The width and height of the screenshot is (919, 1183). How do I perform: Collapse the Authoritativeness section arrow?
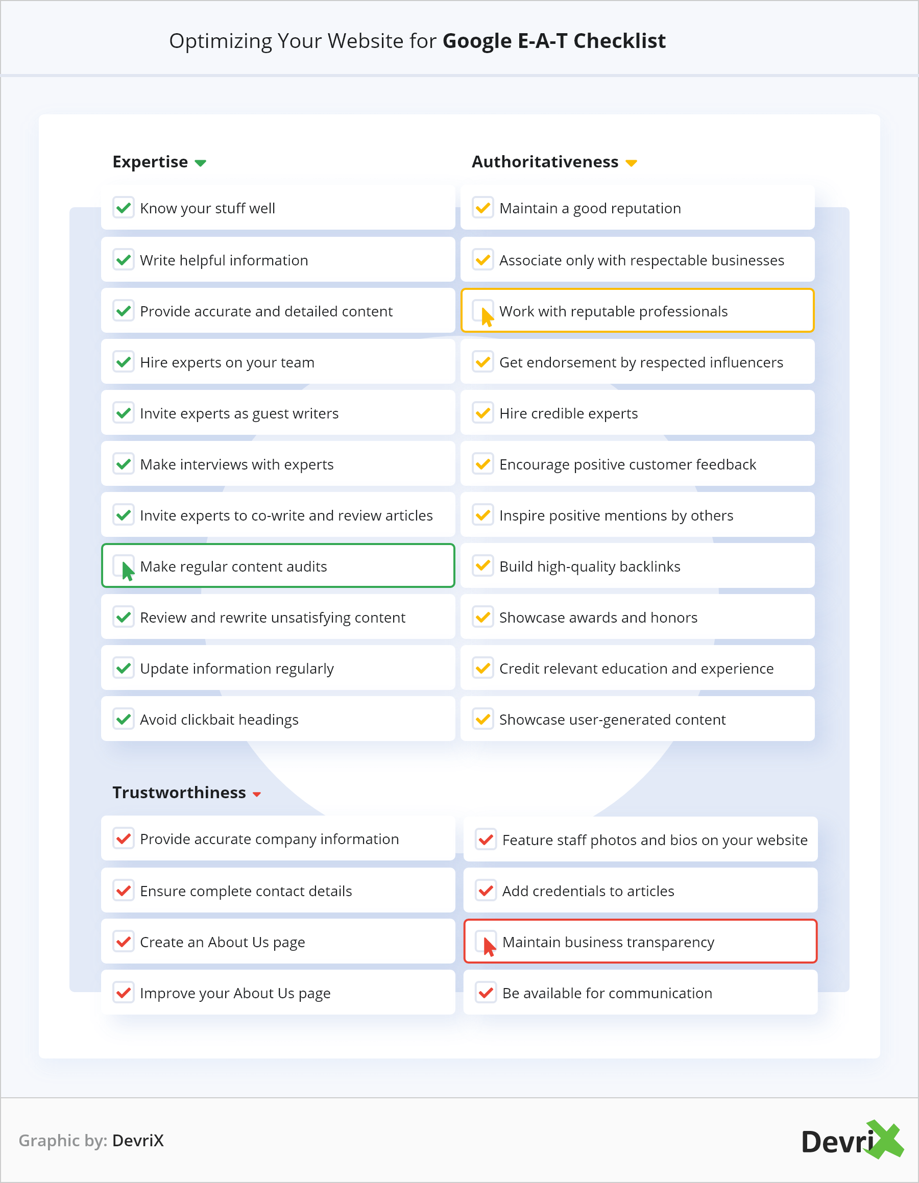631,163
